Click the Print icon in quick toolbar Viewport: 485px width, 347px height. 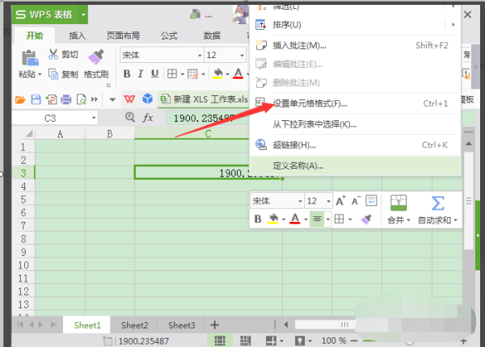(x=66, y=100)
